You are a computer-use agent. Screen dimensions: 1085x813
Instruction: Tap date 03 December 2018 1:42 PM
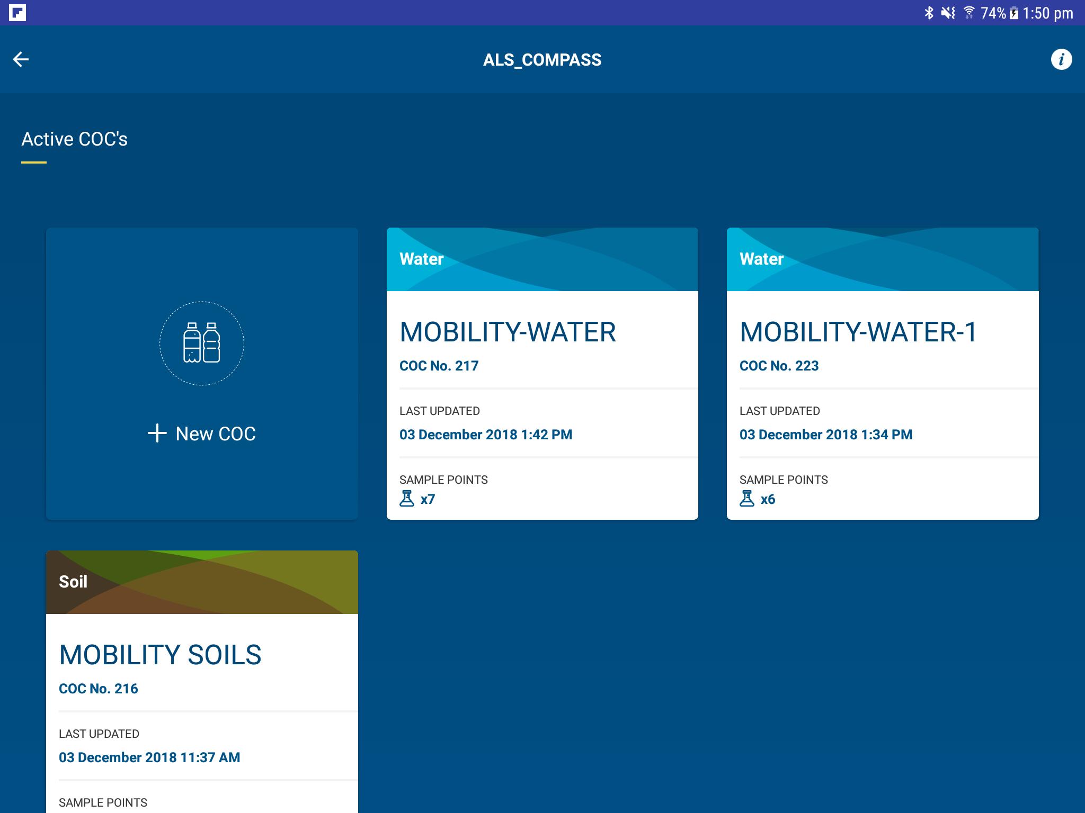[x=486, y=435]
